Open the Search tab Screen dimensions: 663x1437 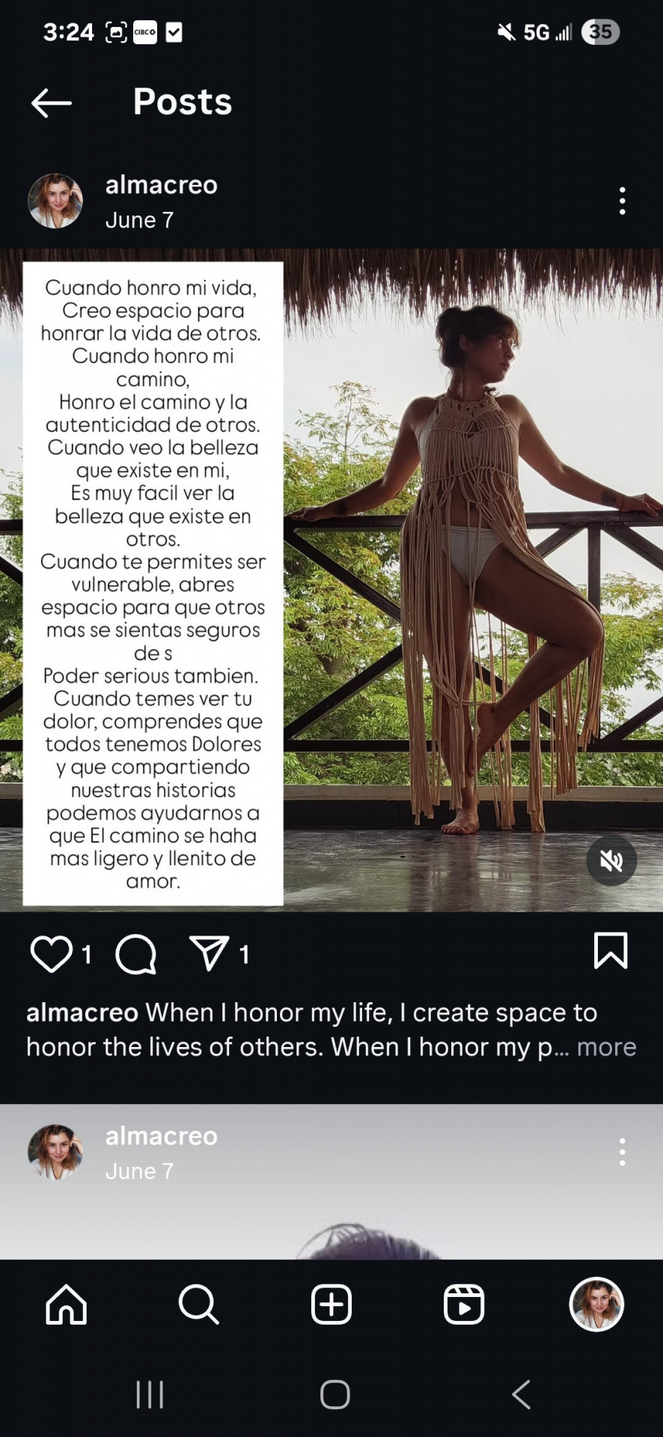(199, 1305)
